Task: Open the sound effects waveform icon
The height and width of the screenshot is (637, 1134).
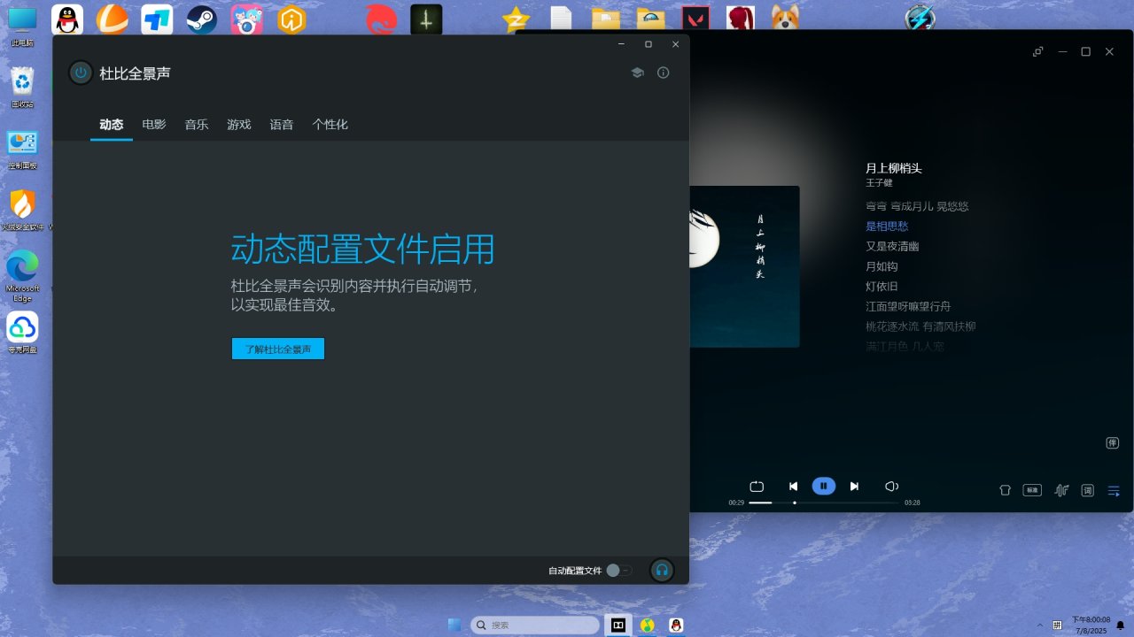Action: coord(1061,490)
